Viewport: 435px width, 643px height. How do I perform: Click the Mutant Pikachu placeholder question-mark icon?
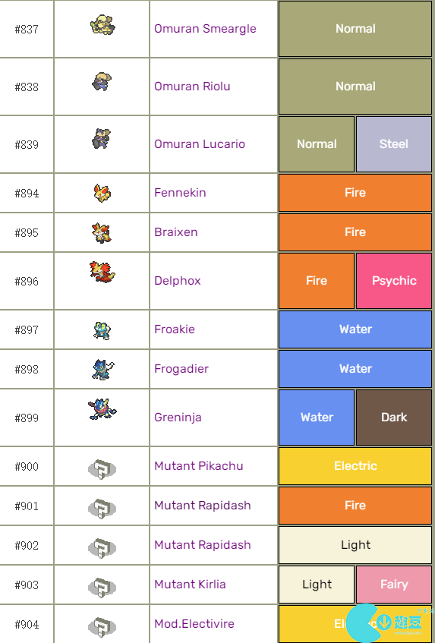click(102, 468)
